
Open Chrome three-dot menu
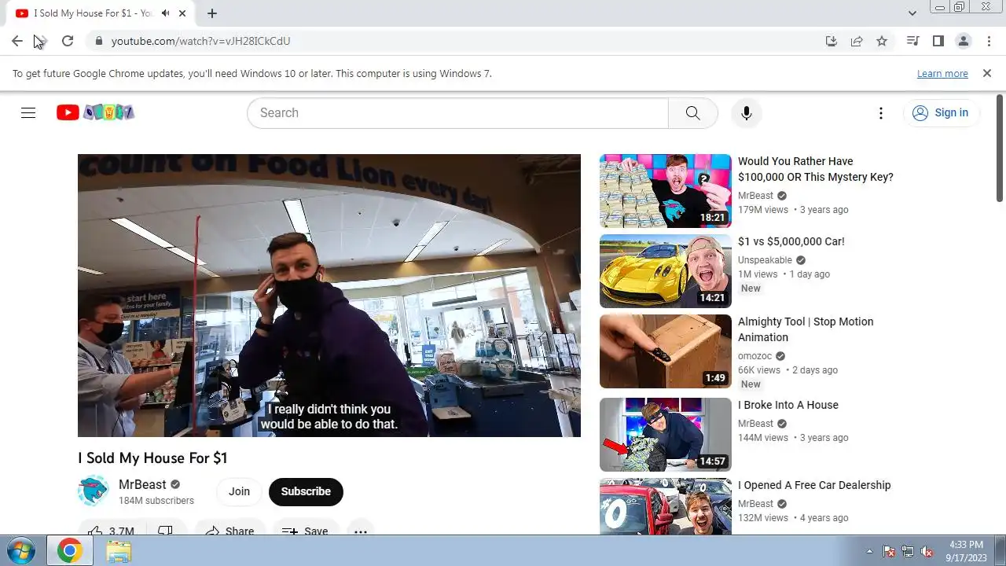[x=988, y=41]
